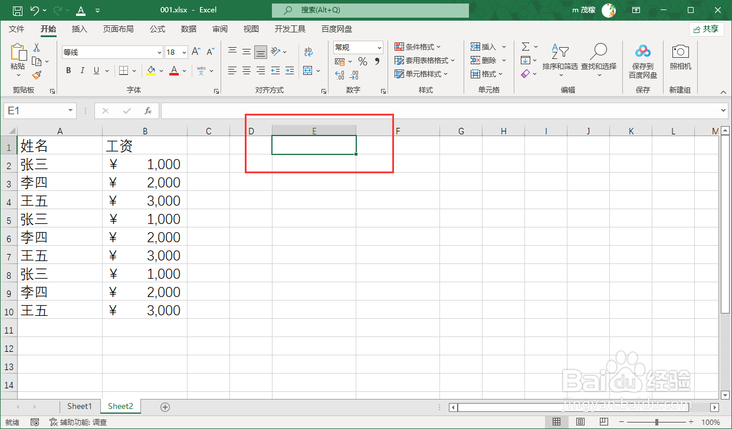Open the File (文件) tab
This screenshot has width=732, height=429.
[17, 29]
